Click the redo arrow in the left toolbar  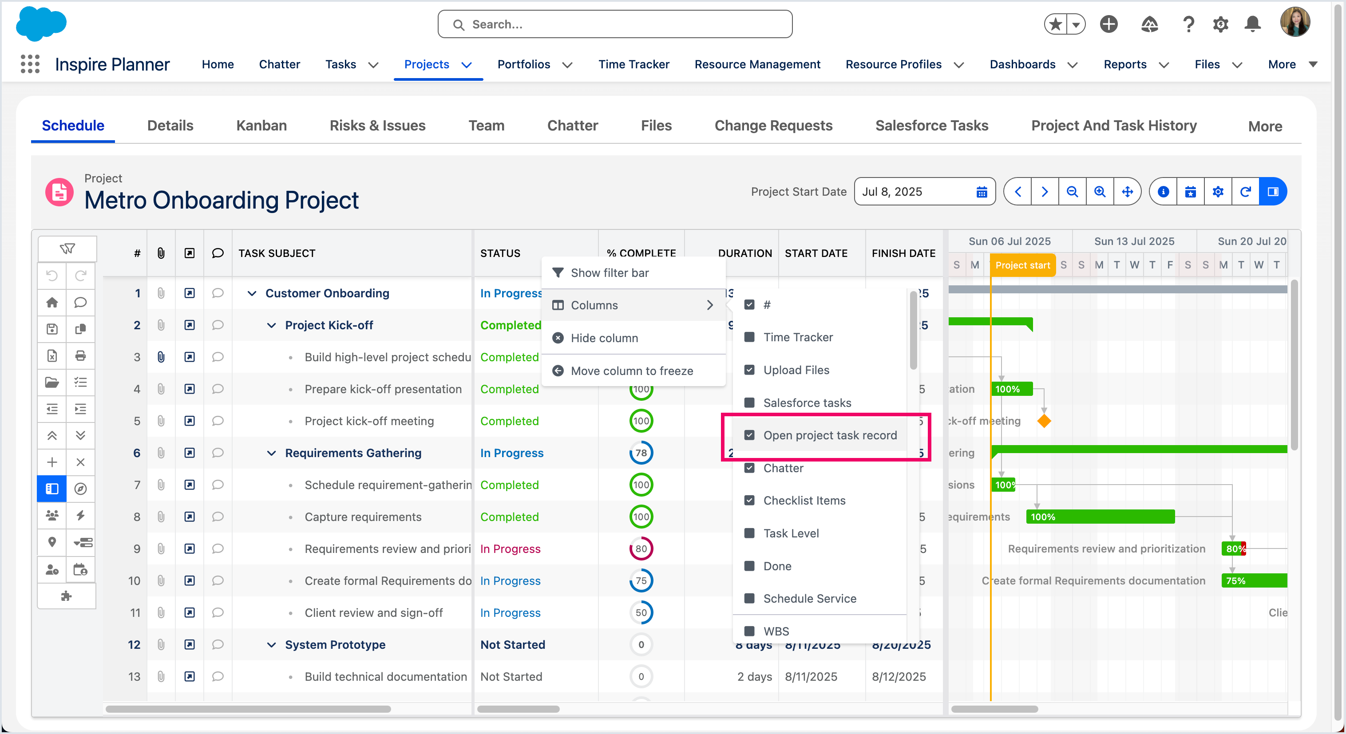[80, 276]
